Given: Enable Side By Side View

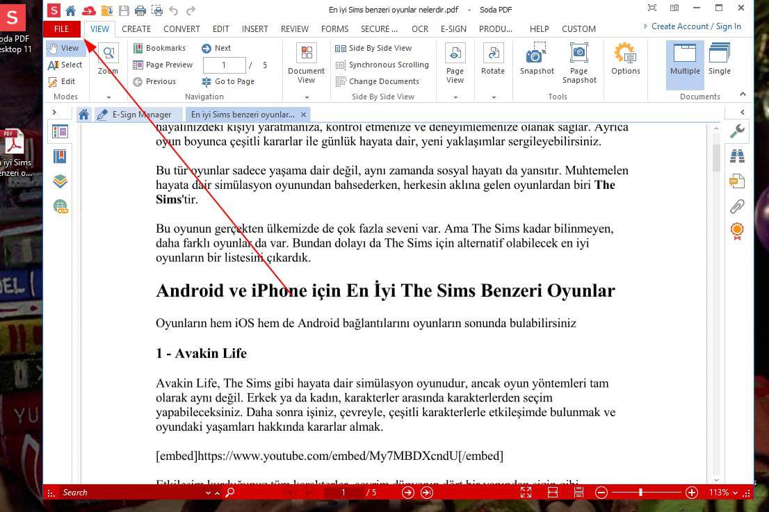Looking at the screenshot, I should coord(373,48).
